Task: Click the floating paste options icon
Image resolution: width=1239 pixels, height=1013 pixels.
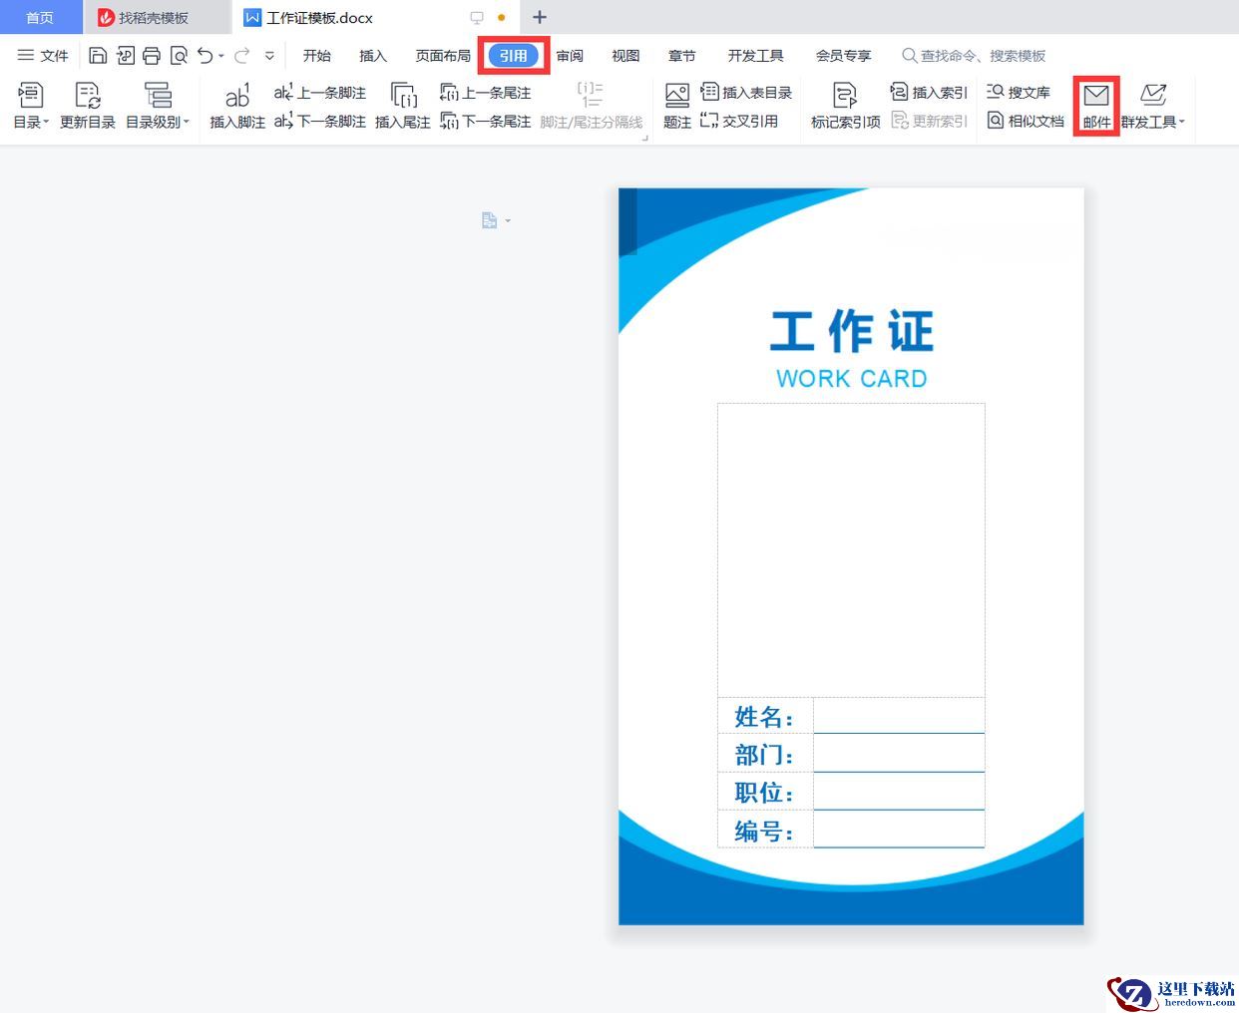Action: (x=490, y=220)
